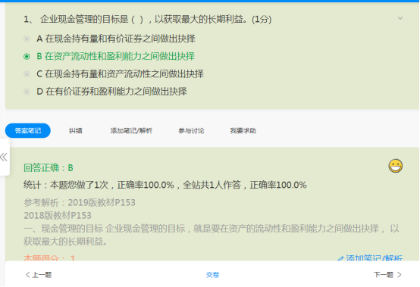Click the statistics line 统计：本题您做了1次
This screenshot has width=420, height=287.
pyautogui.click(x=165, y=185)
